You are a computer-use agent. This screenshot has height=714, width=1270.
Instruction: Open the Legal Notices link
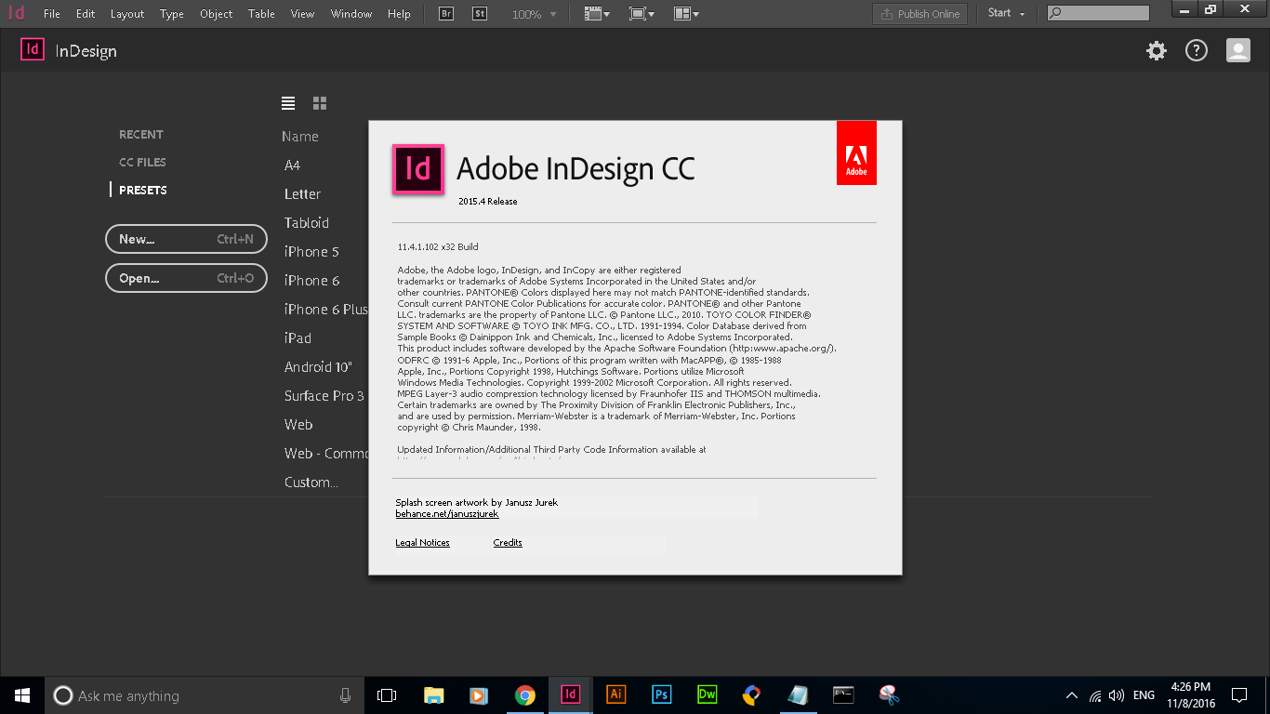pyautogui.click(x=423, y=543)
